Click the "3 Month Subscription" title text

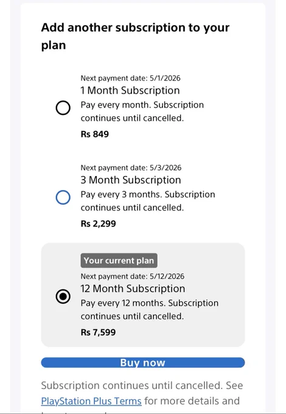[x=131, y=180]
